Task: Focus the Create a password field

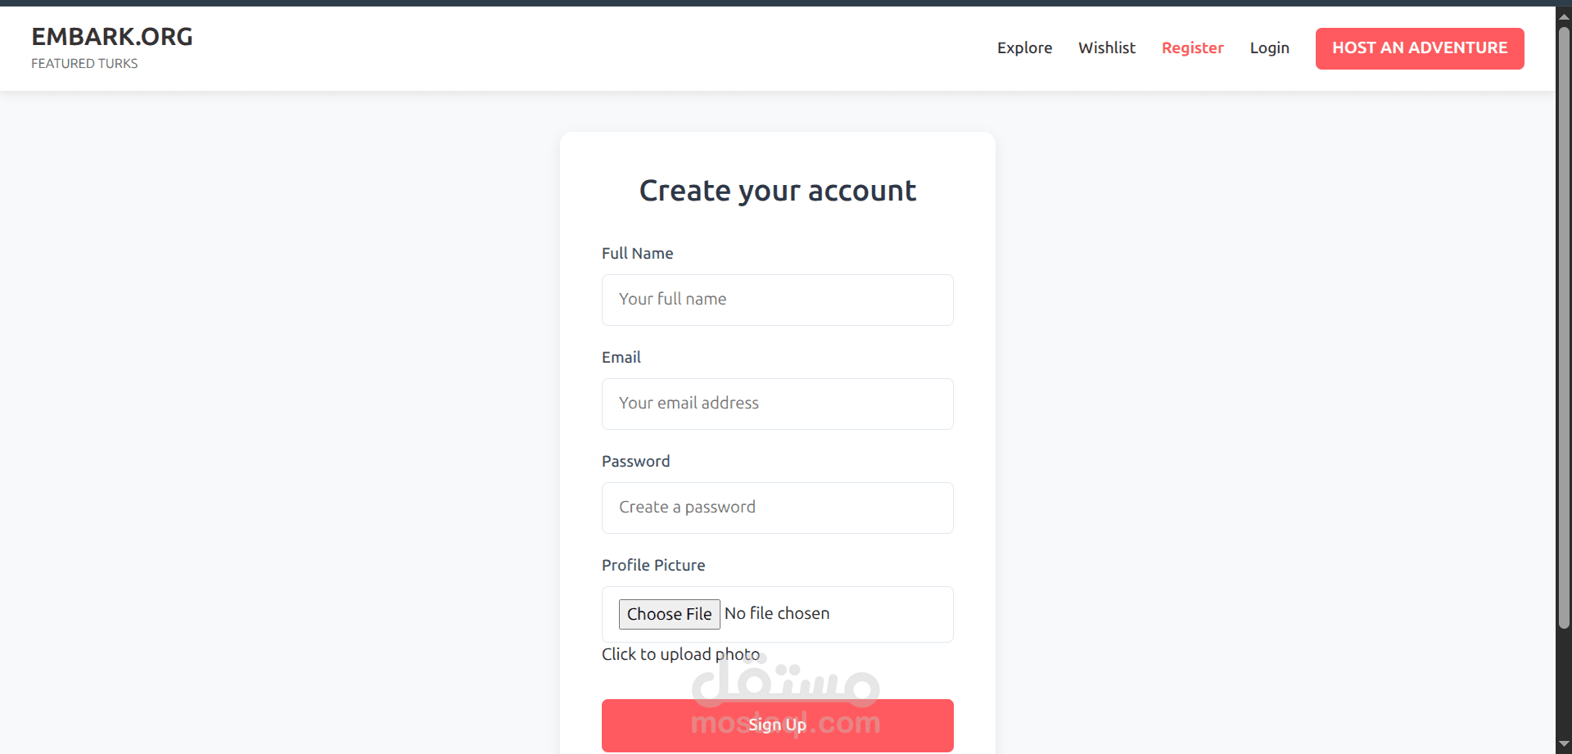Action: tap(778, 508)
